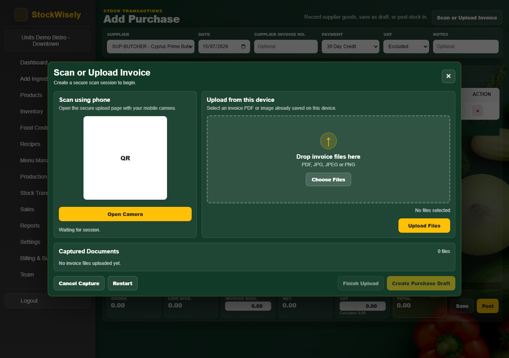Restart the scan session
Image resolution: width=509 pixels, height=358 pixels.
122,283
